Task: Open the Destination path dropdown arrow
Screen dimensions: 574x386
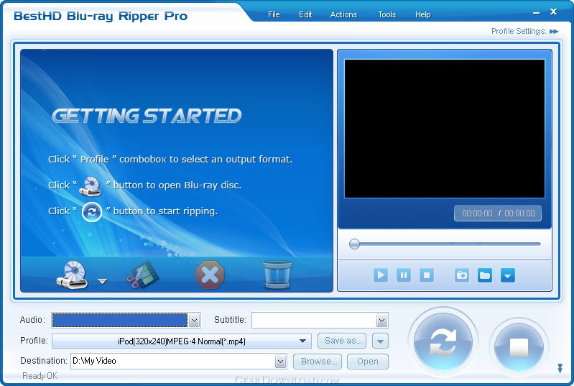Action: coord(280,362)
